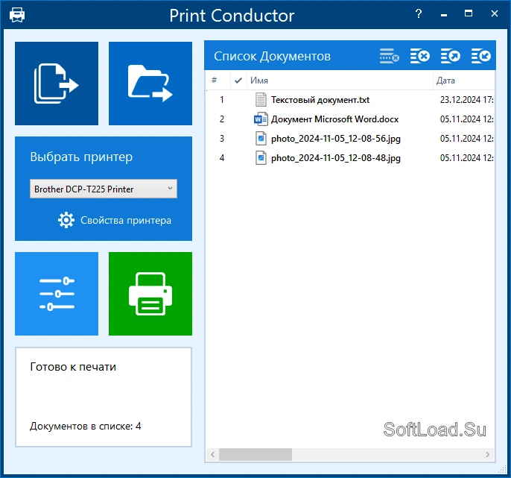511x478 pixels.
Task: Click the scrollbar left arrow
Action: [213, 454]
